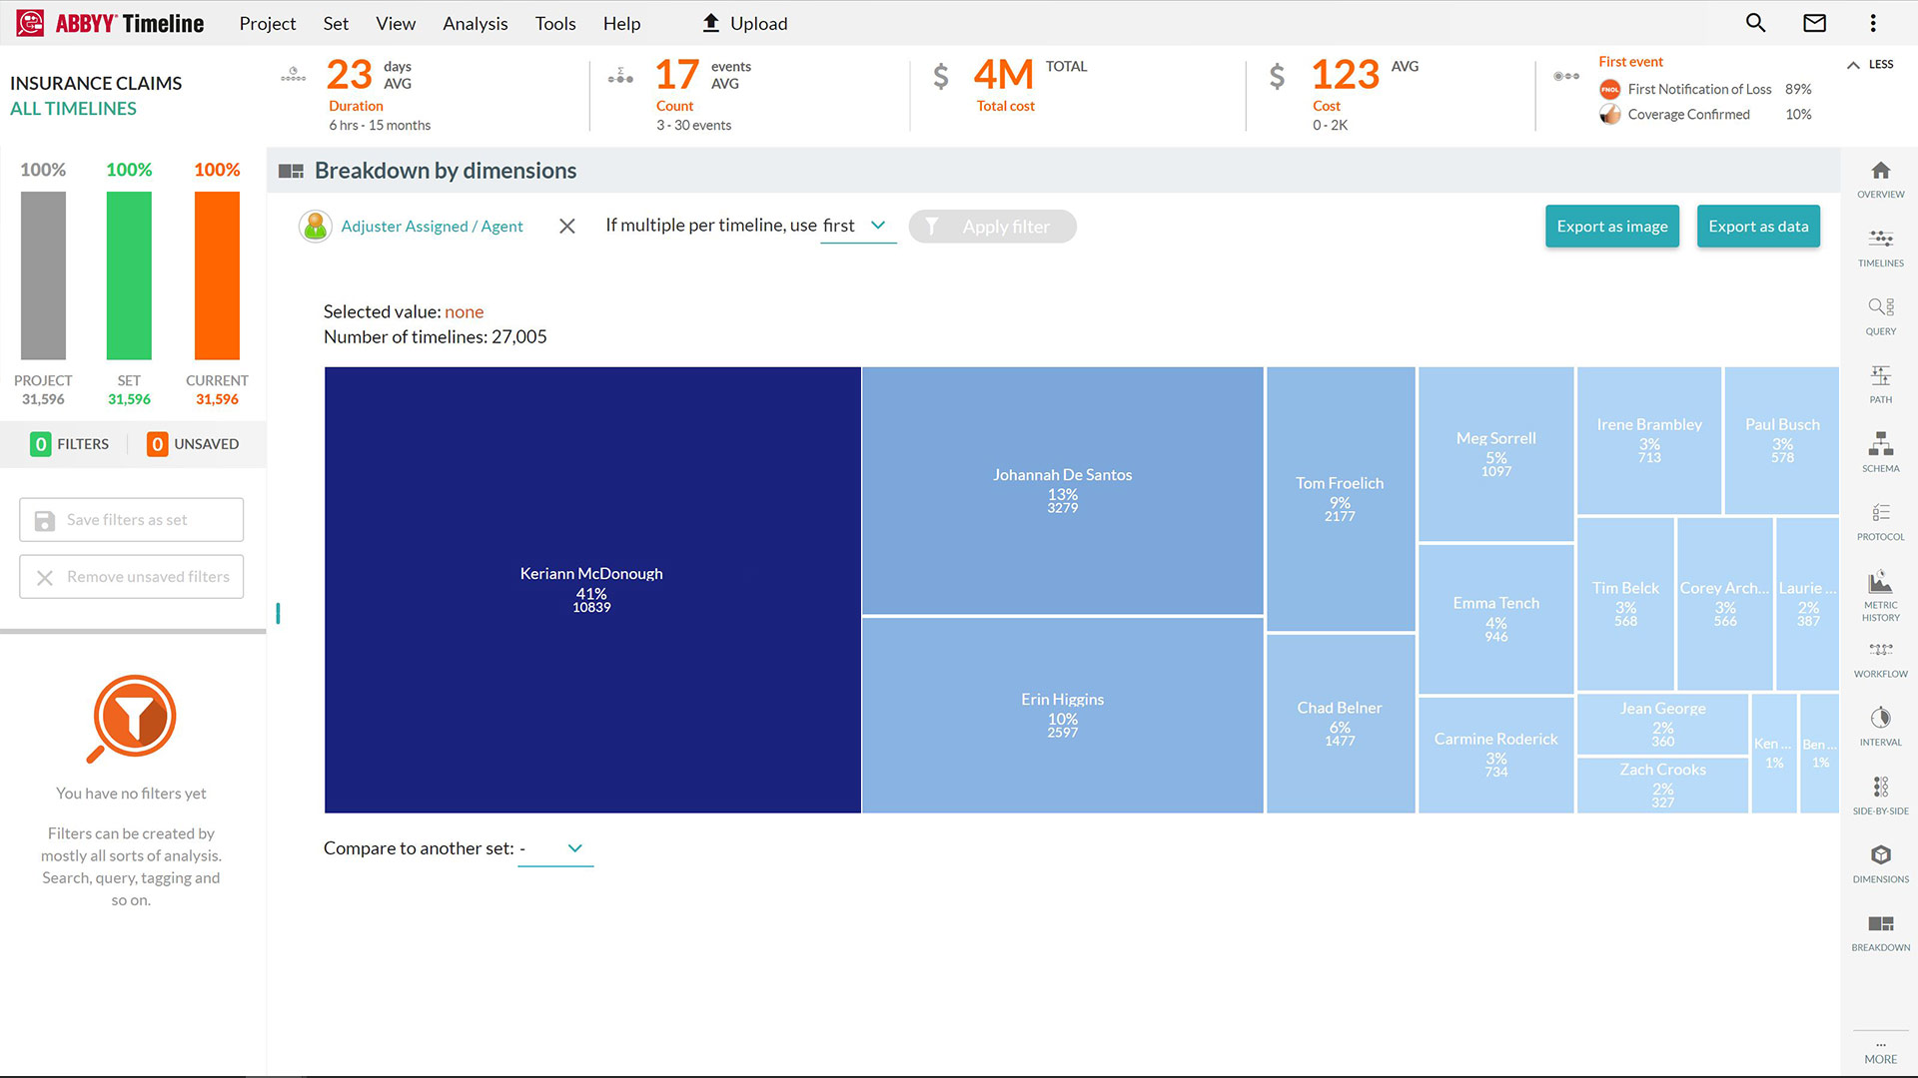Screen dimensions: 1918x1078
Task: Select the Paul Busch treemap tile
Action: 1782,440
